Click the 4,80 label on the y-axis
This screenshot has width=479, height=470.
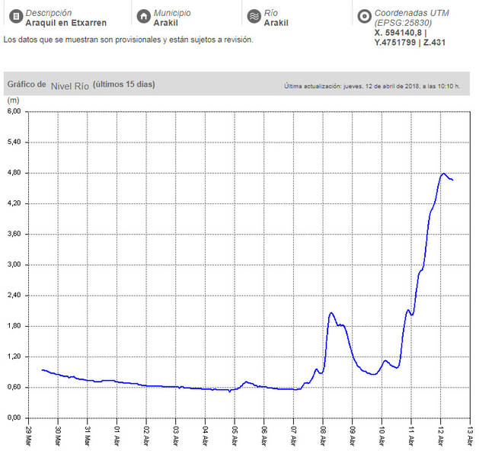pyautogui.click(x=14, y=173)
